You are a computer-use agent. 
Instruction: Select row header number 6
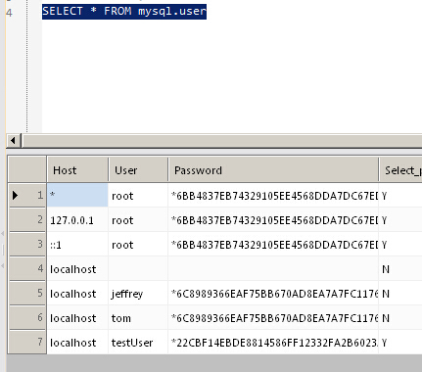coord(27,317)
